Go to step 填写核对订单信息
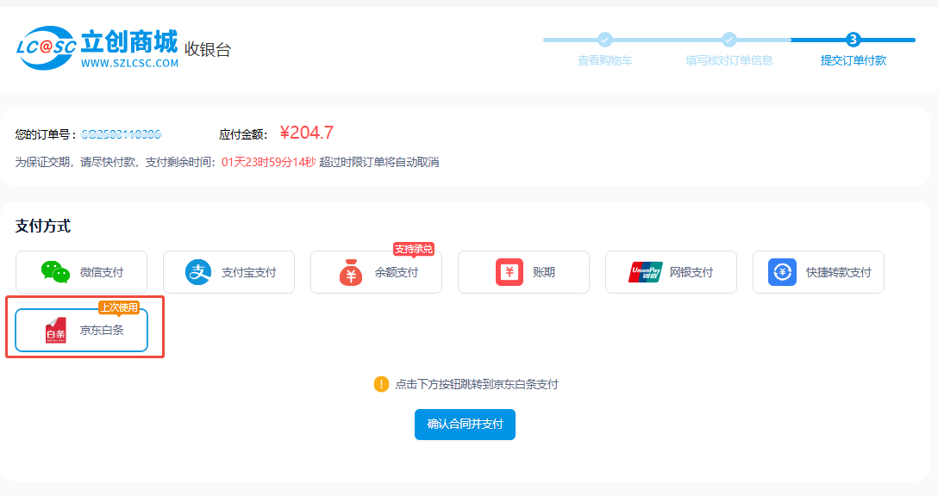The image size is (938, 496). click(x=729, y=60)
